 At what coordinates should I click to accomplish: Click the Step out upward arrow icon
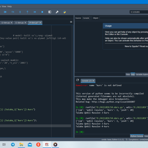(27, 12)
